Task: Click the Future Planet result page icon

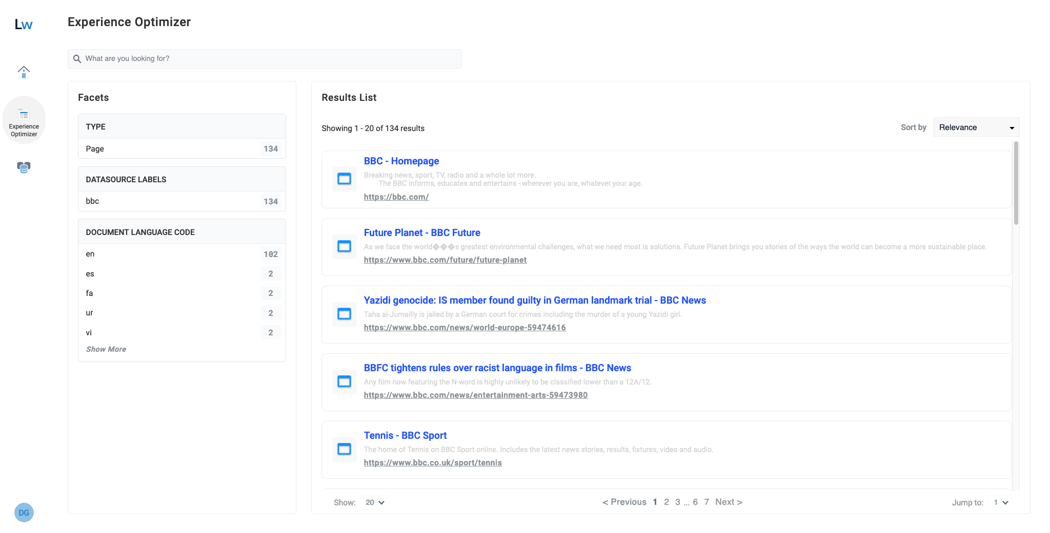Action: click(x=344, y=246)
